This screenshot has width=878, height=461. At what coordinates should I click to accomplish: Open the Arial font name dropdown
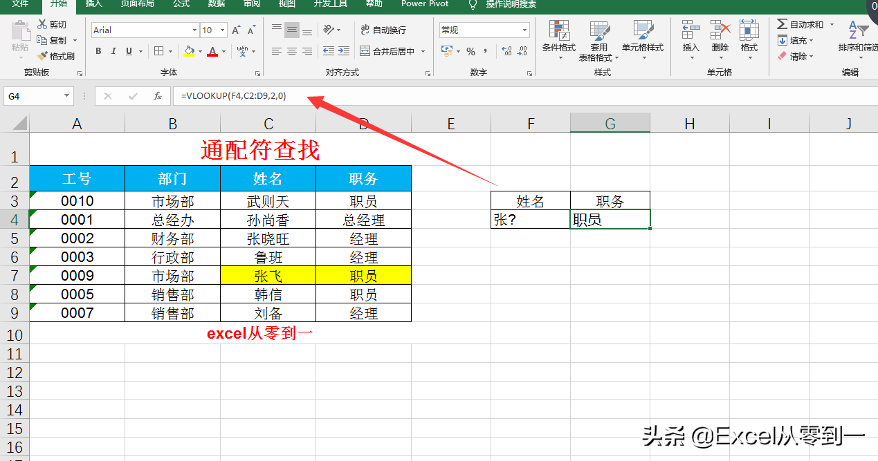pyautogui.click(x=194, y=30)
